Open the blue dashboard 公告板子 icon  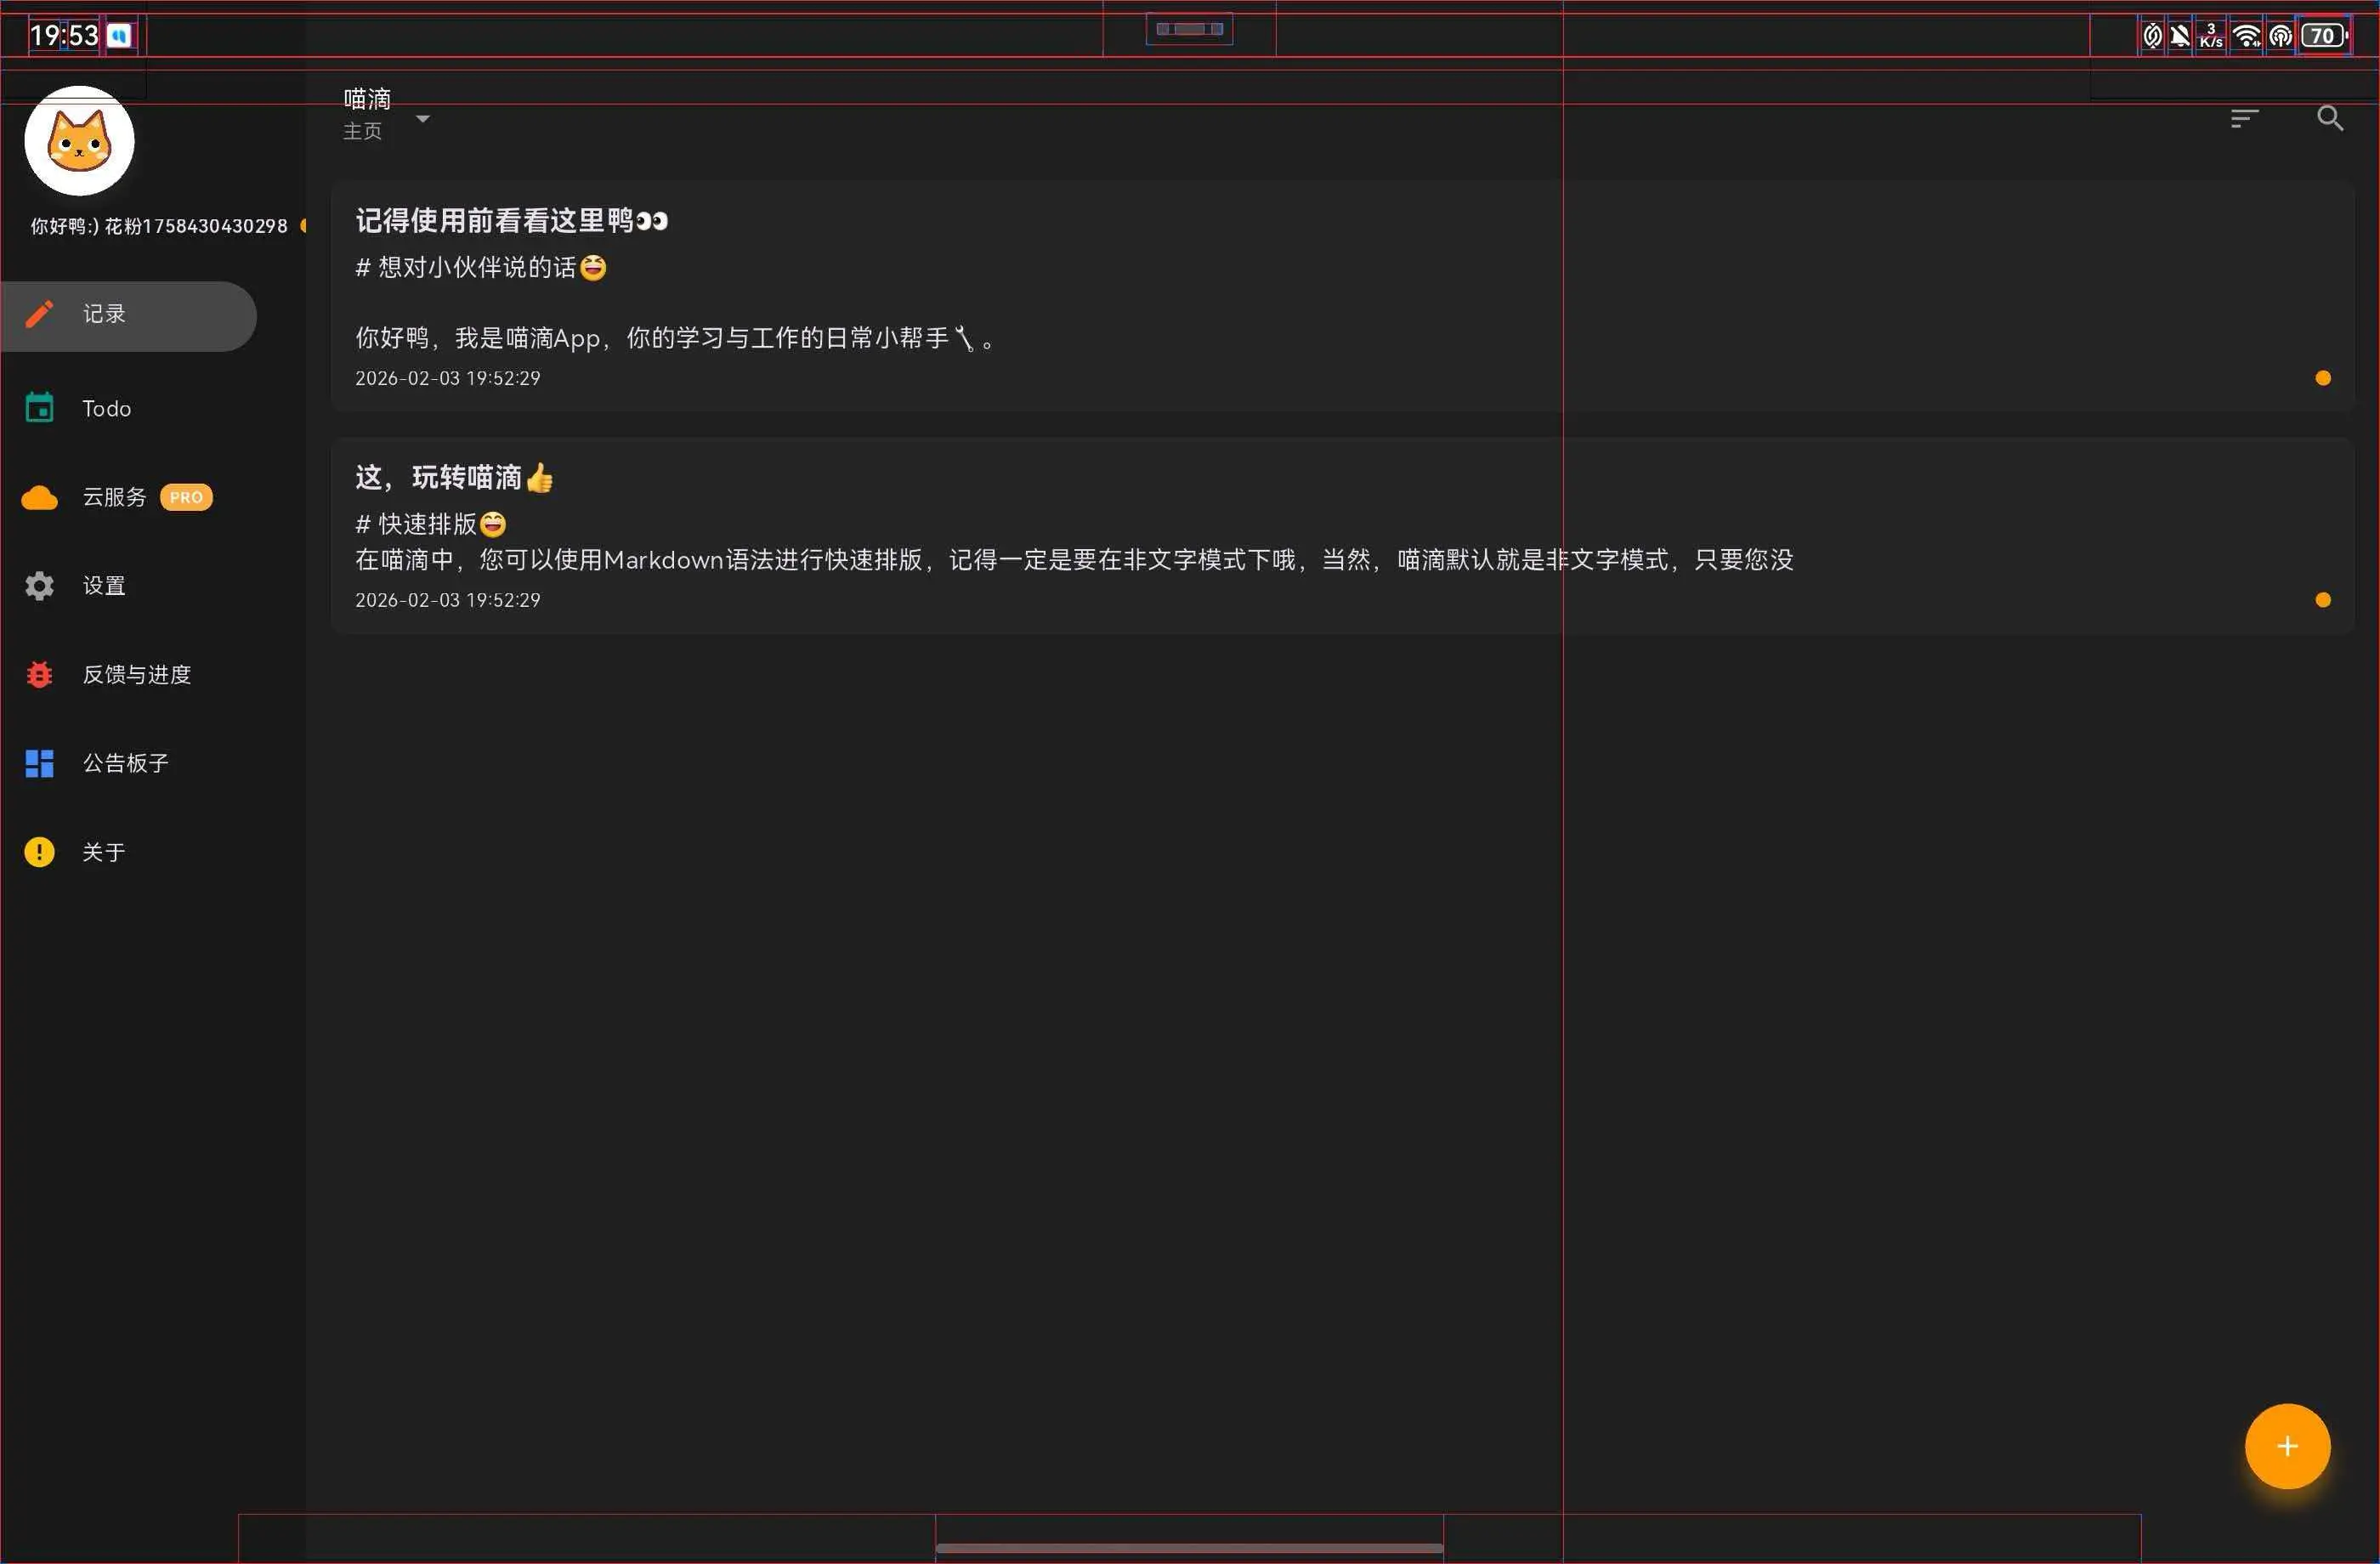[39, 763]
